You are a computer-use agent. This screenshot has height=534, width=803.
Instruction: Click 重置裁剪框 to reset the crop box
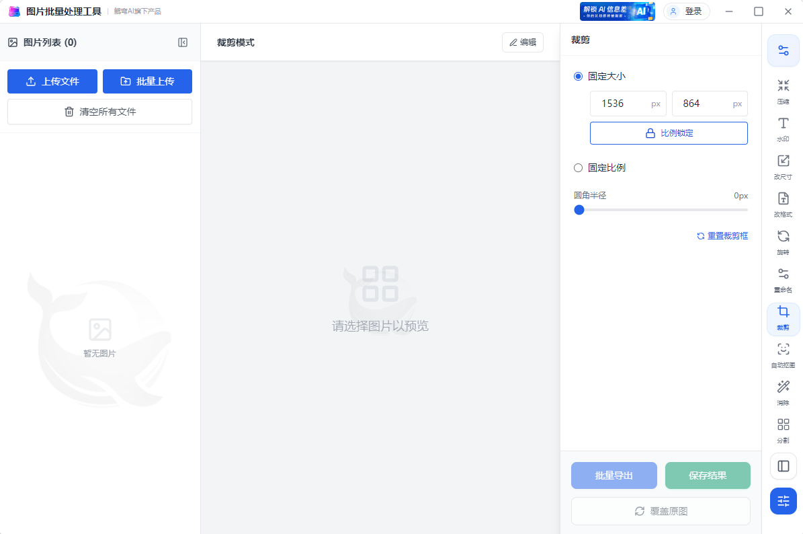coord(722,235)
